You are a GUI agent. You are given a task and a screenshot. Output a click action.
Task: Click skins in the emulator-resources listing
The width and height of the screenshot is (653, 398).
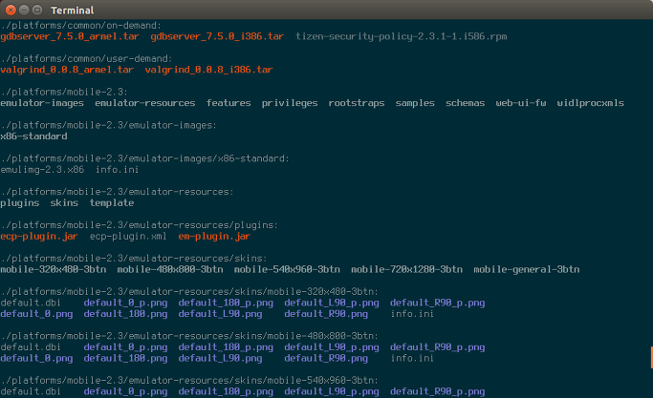click(x=64, y=203)
